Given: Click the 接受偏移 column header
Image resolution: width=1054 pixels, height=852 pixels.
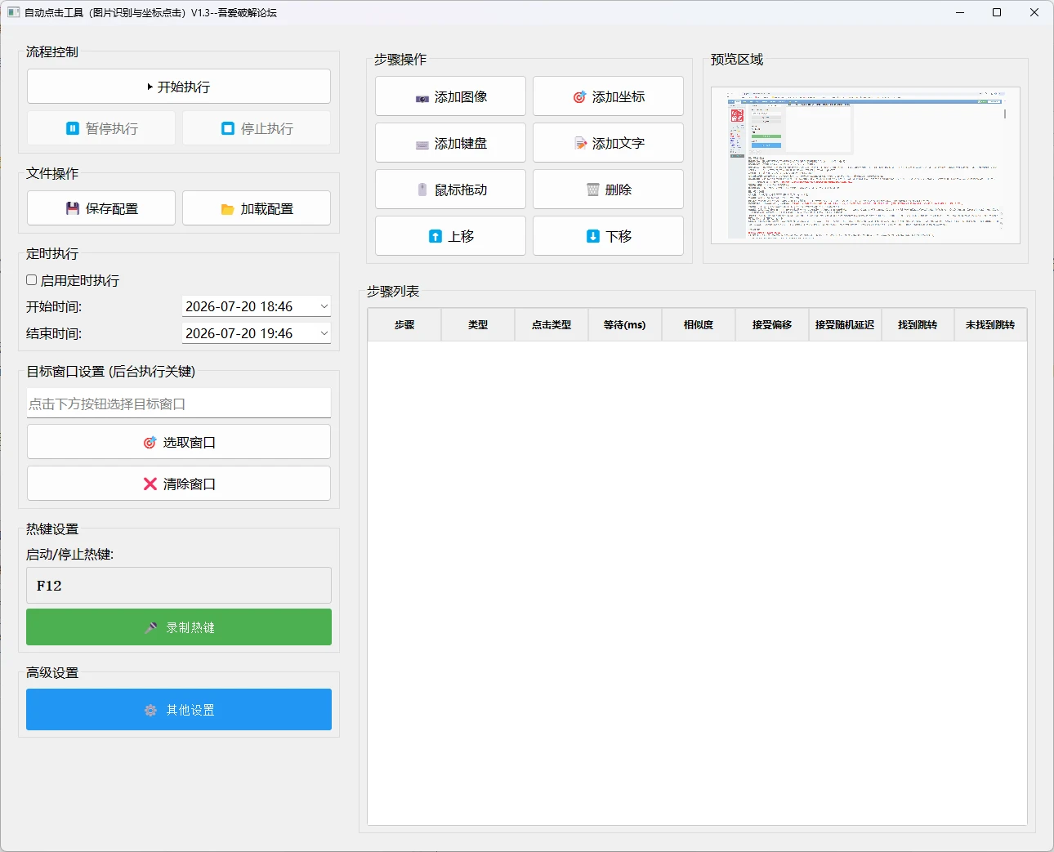Looking at the screenshot, I should pyautogui.click(x=772, y=324).
